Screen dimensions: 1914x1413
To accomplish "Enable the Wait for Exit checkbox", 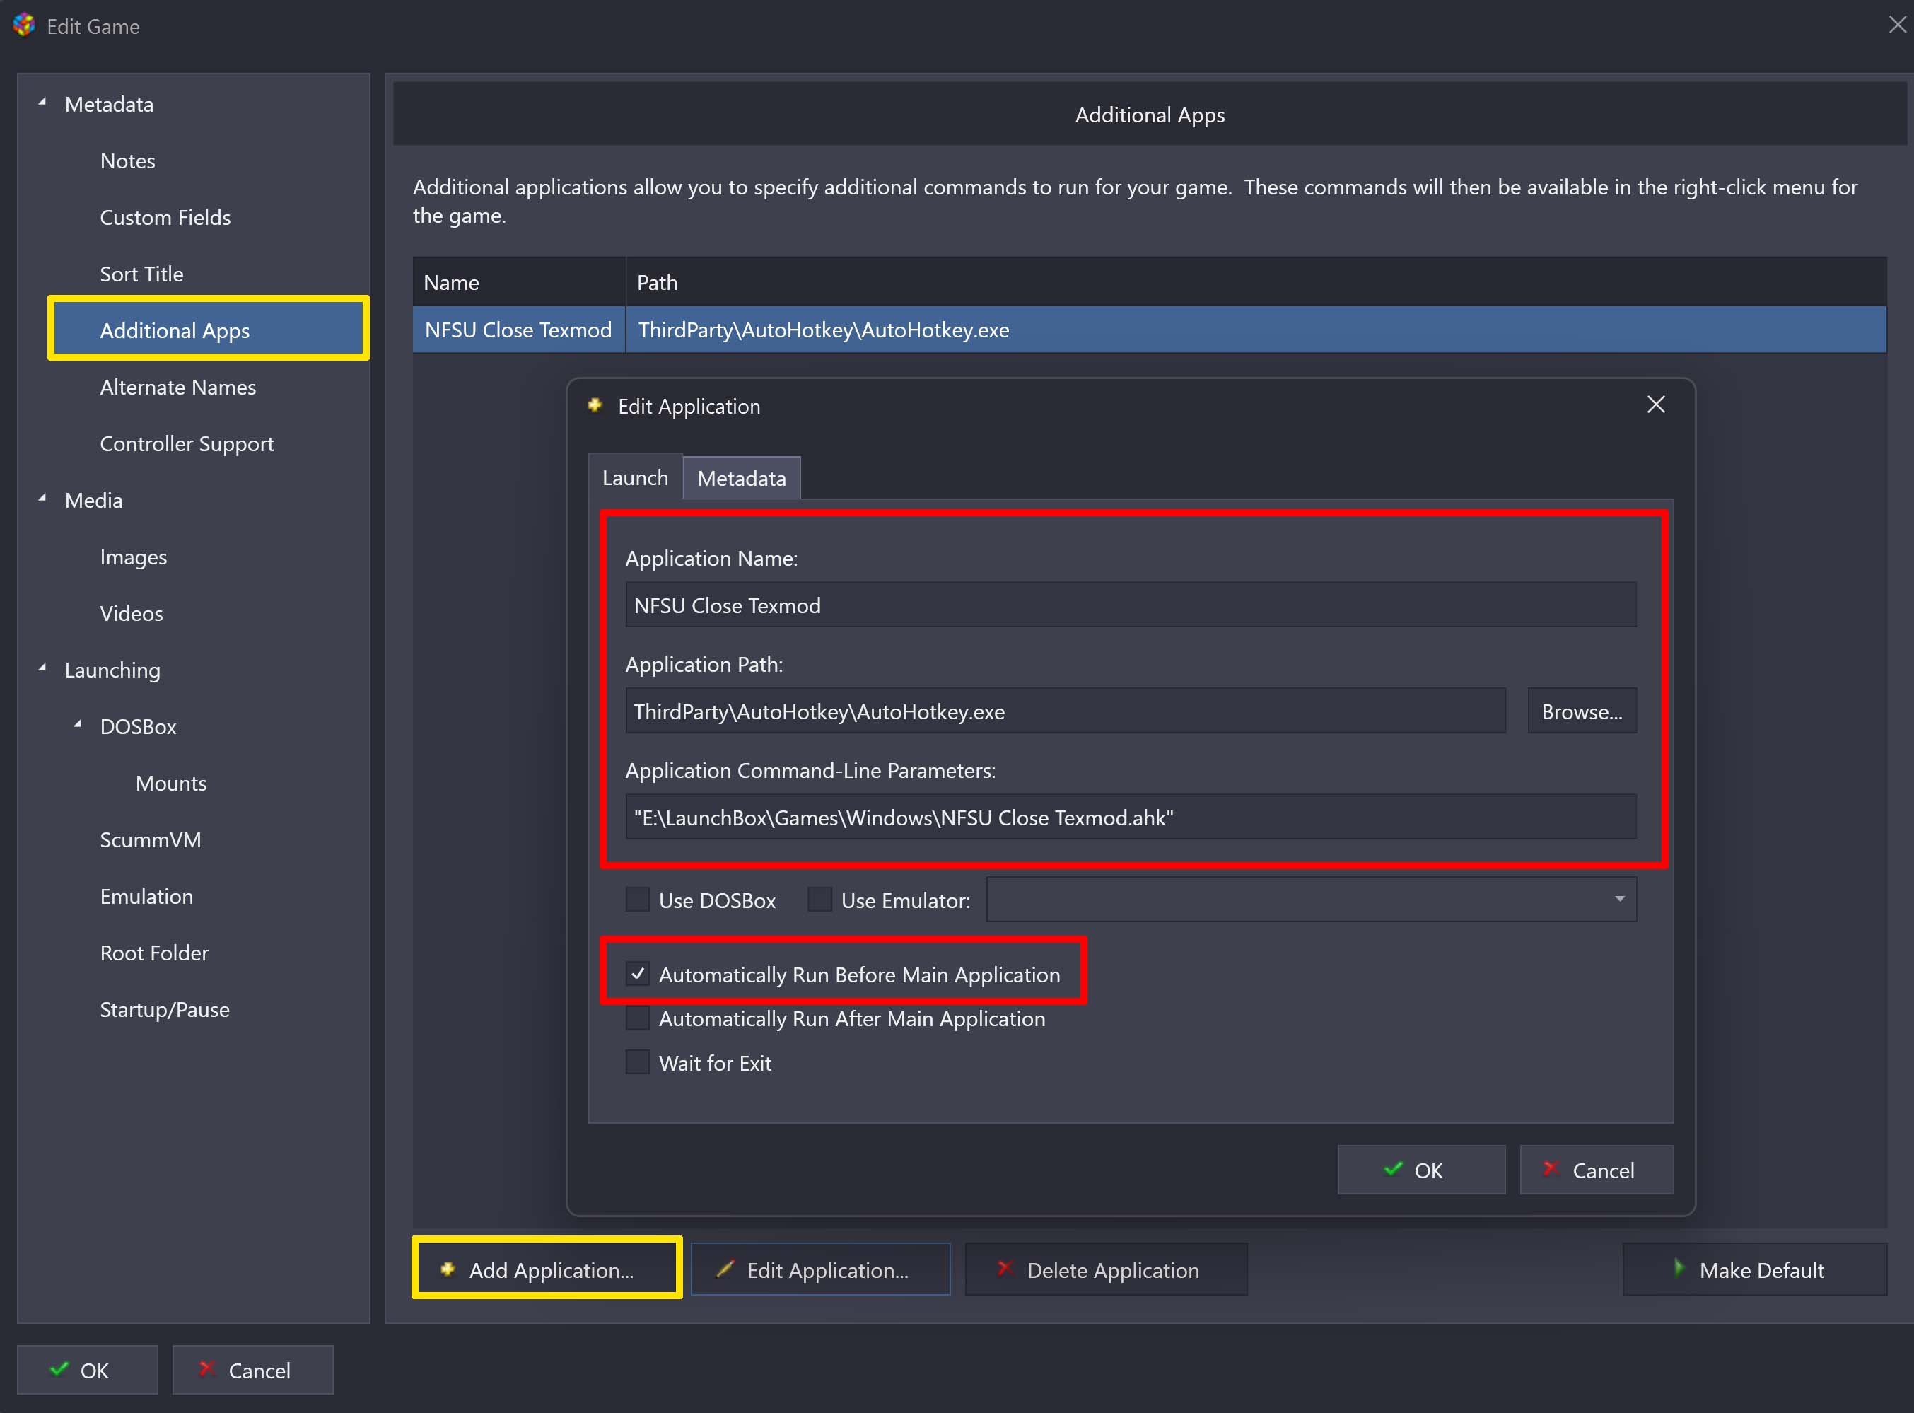I will 638,1063.
